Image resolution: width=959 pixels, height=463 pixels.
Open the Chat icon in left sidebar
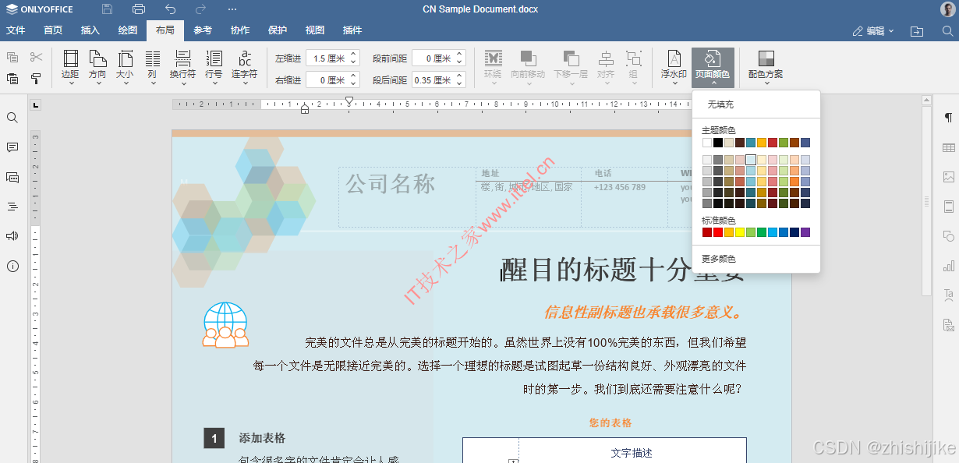pyautogui.click(x=12, y=177)
